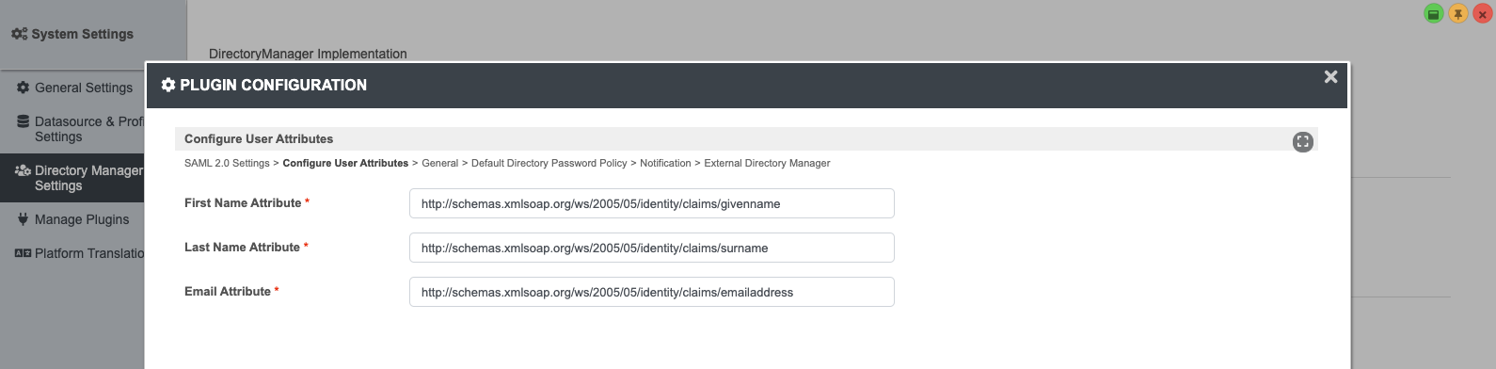
Task: Open the Notification breadcrumb step
Action: 665,163
